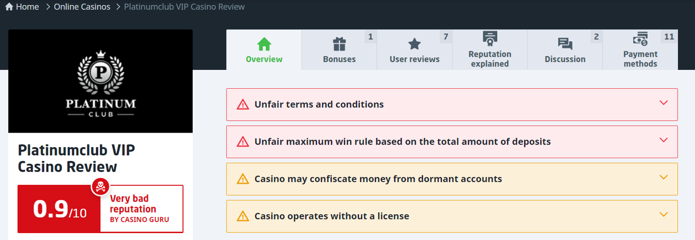Click warning triangle beside operates without license
This screenshot has height=240, width=695.
[243, 216]
